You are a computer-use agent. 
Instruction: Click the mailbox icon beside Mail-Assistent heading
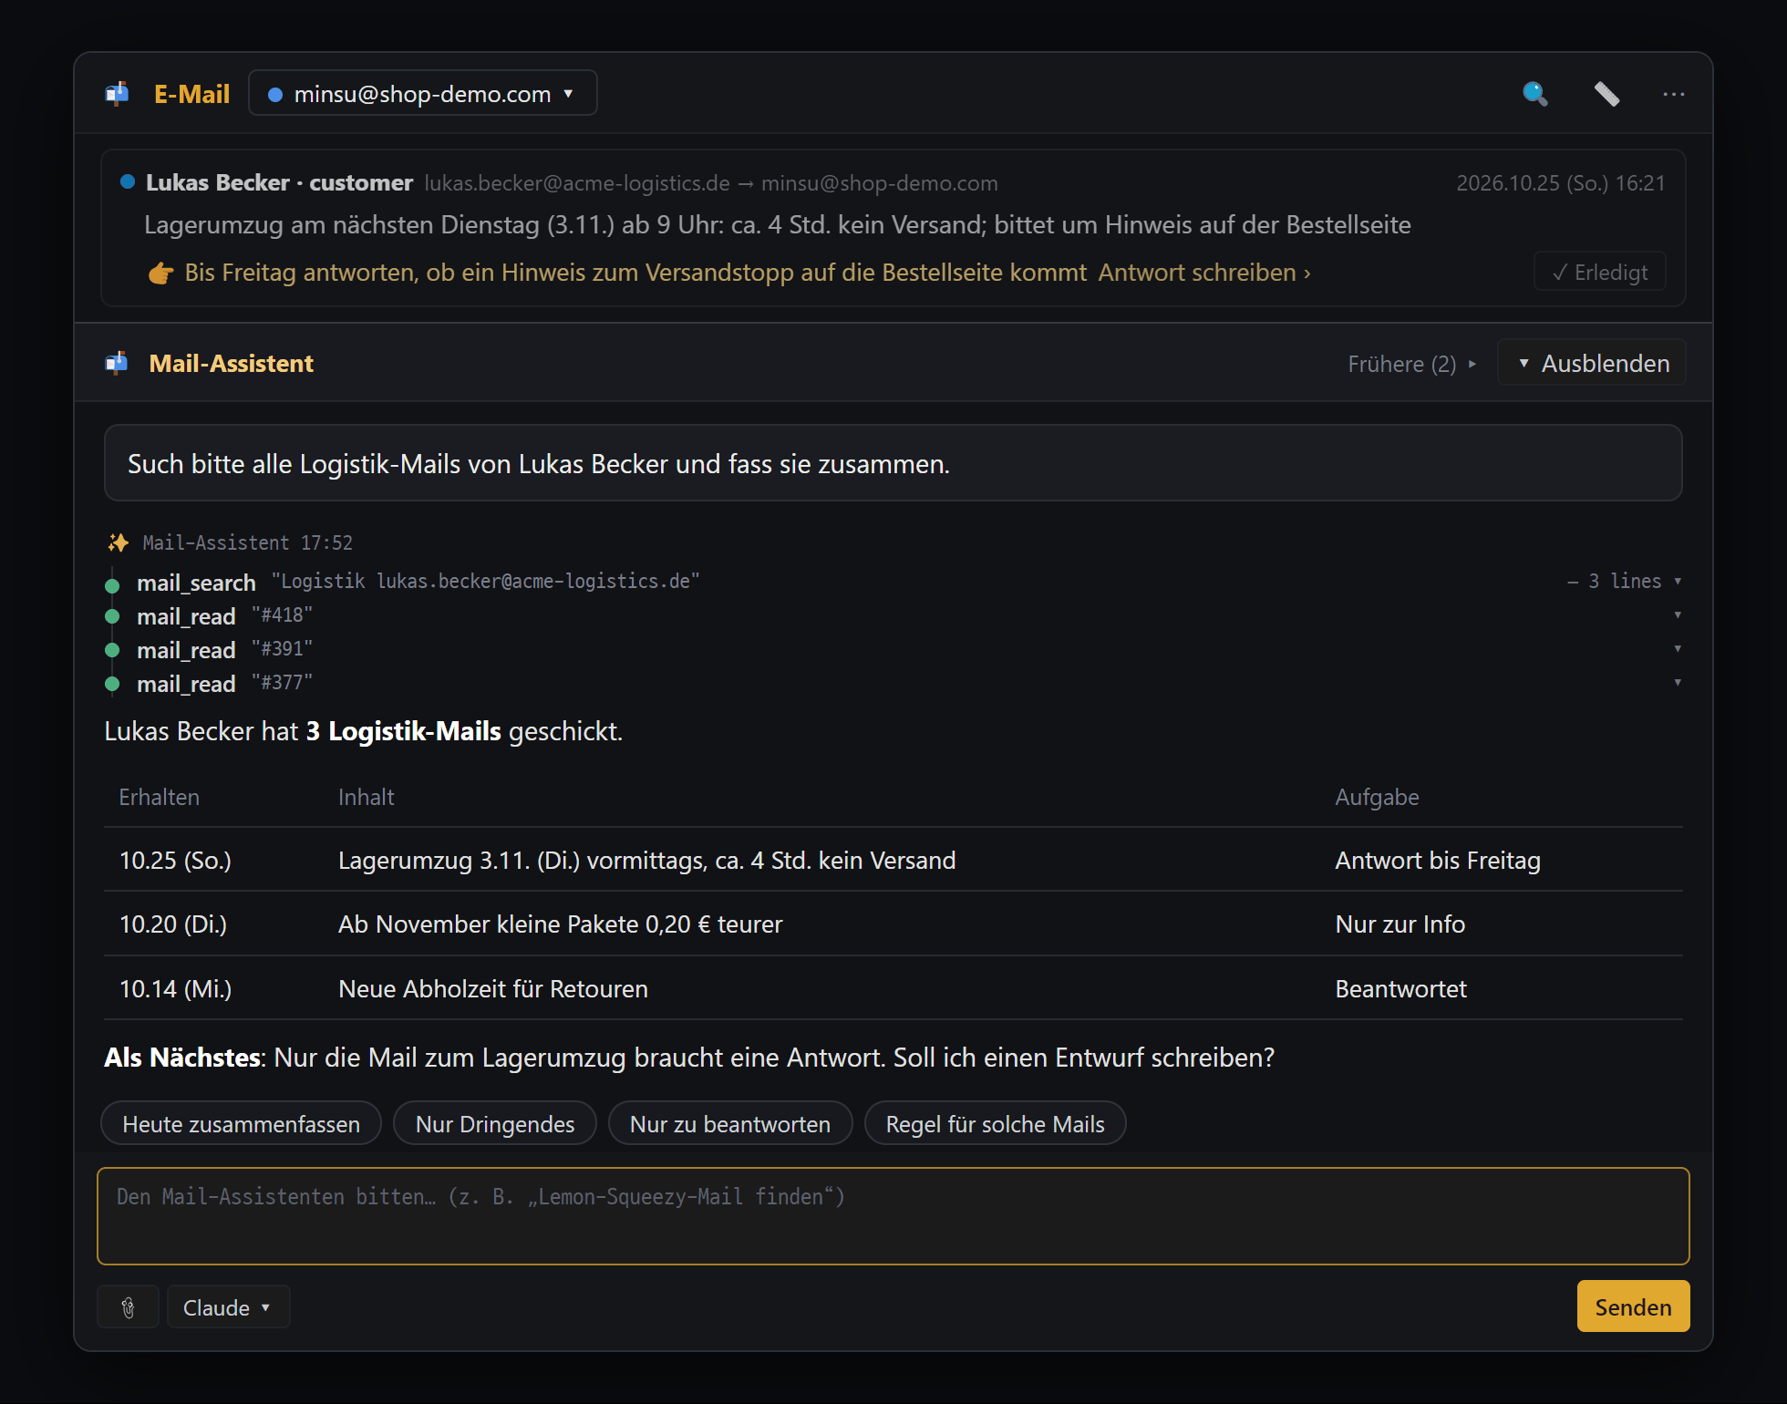(x=117, y=363)
